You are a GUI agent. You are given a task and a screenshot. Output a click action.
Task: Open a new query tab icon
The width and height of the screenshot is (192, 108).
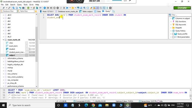click(113, 11)
